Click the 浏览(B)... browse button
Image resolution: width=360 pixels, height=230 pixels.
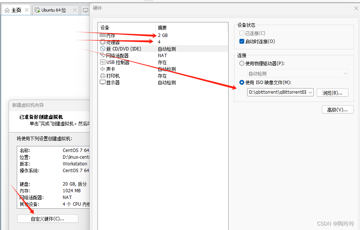332,93
